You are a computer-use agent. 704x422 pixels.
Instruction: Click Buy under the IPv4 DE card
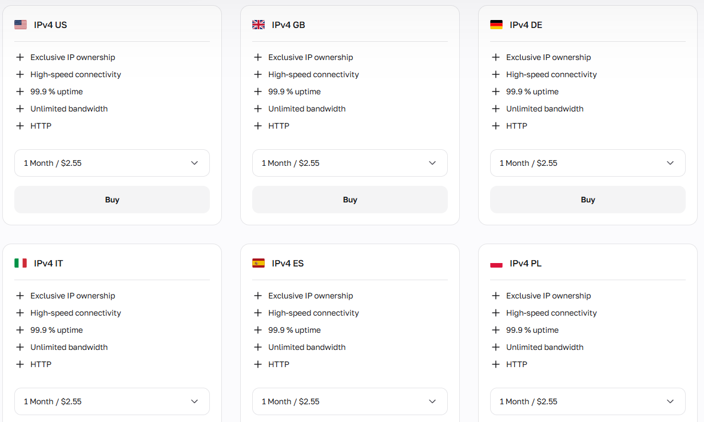[x=588, y=200]
